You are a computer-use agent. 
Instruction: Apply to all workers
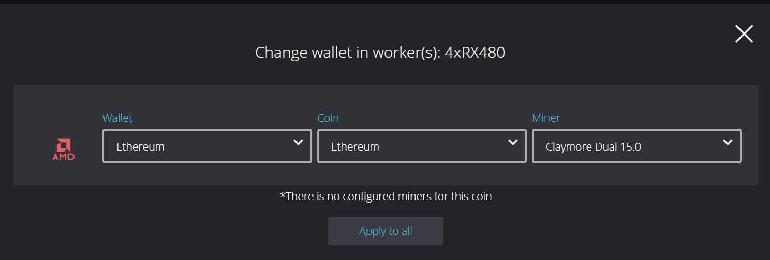click(x=386, y=231)
